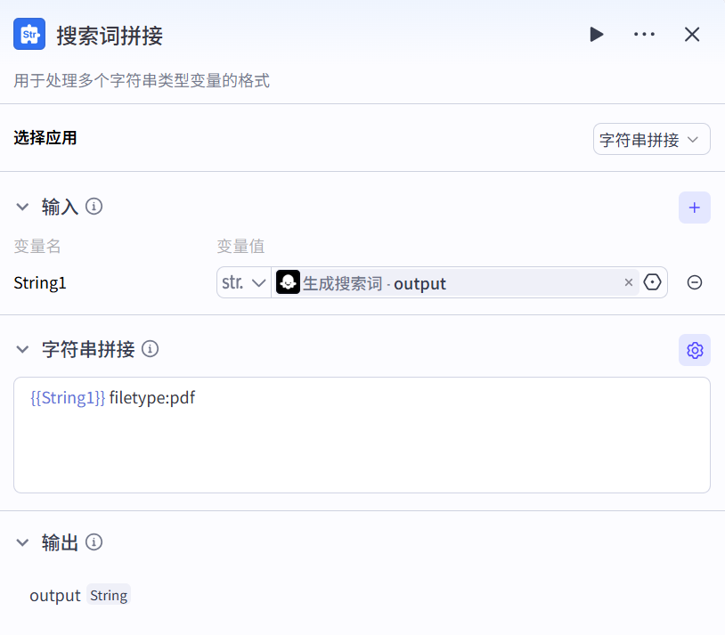Click the blue Str node icon
This screenshot has height=635, width=725.
[x=29, y=35]
